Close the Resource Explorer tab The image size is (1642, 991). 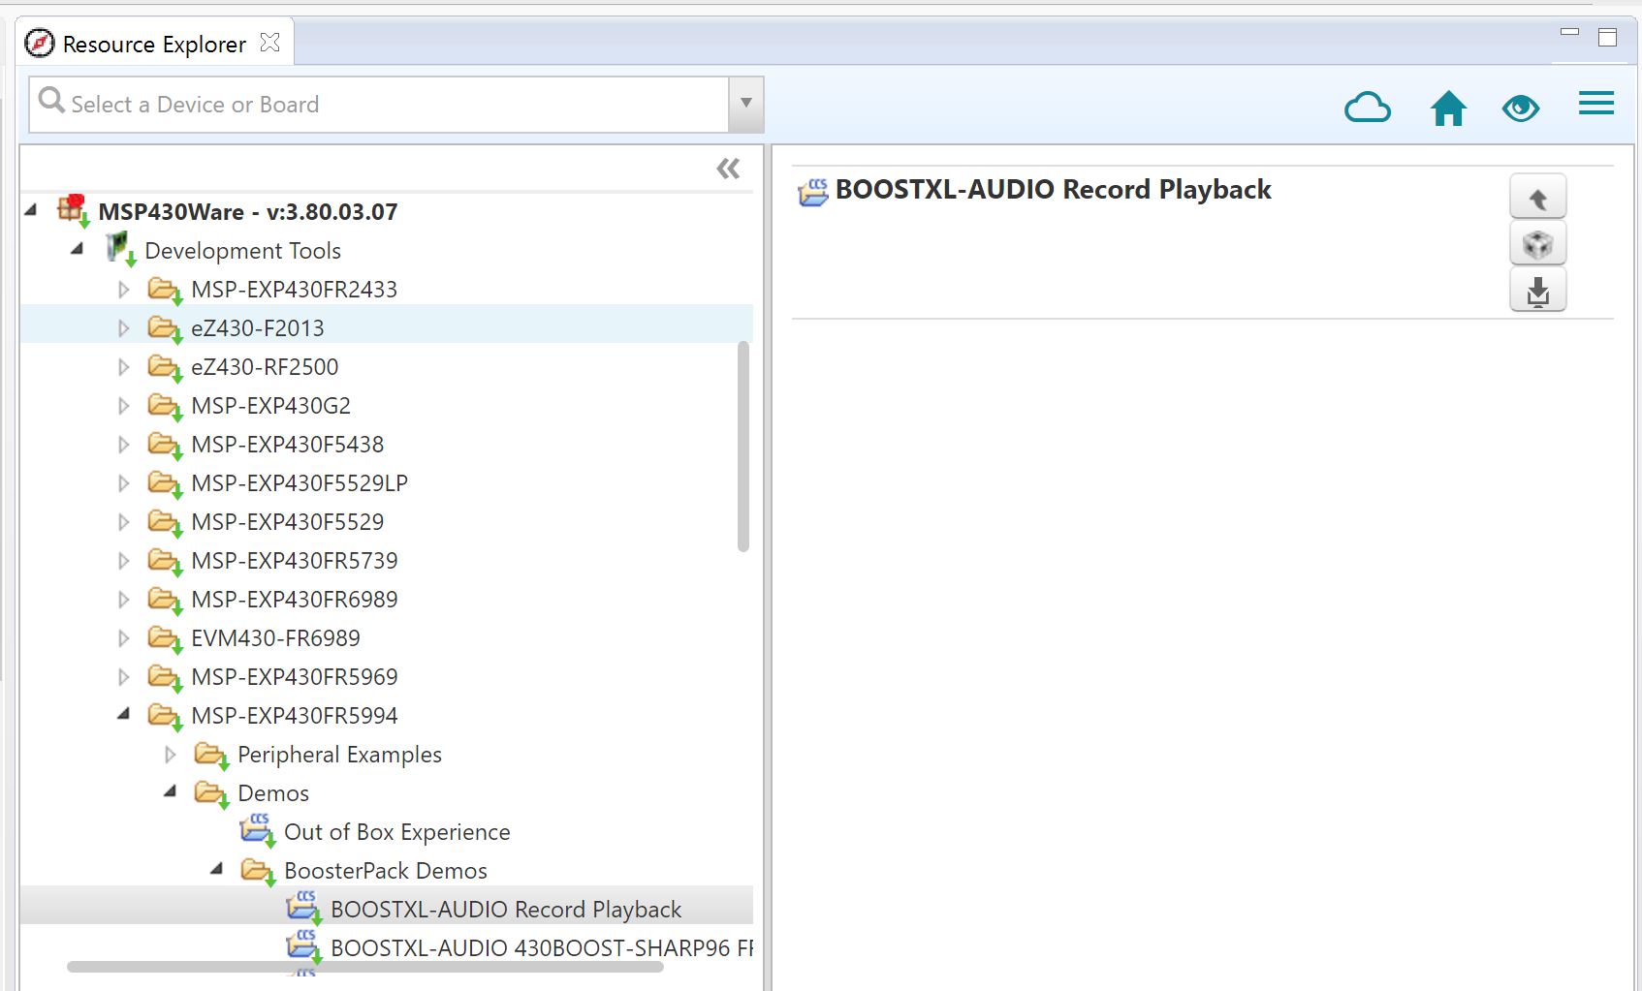click(x=270, y=43)
